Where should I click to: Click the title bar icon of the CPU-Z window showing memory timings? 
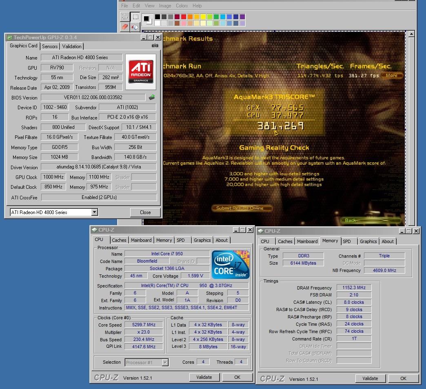[261, 231]
